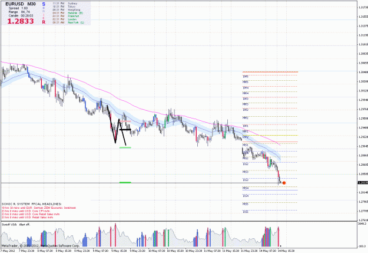The image size is (368, 253).
Task: Click the SonicR VSA Alert off label
Action: coord(16,225)
